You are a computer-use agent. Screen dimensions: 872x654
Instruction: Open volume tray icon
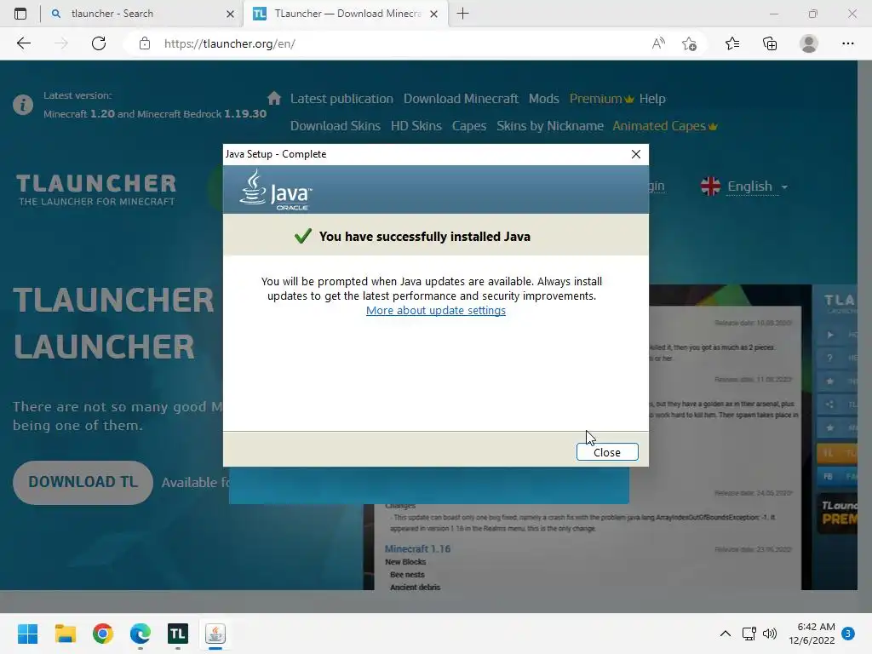(x=770, y=634)
